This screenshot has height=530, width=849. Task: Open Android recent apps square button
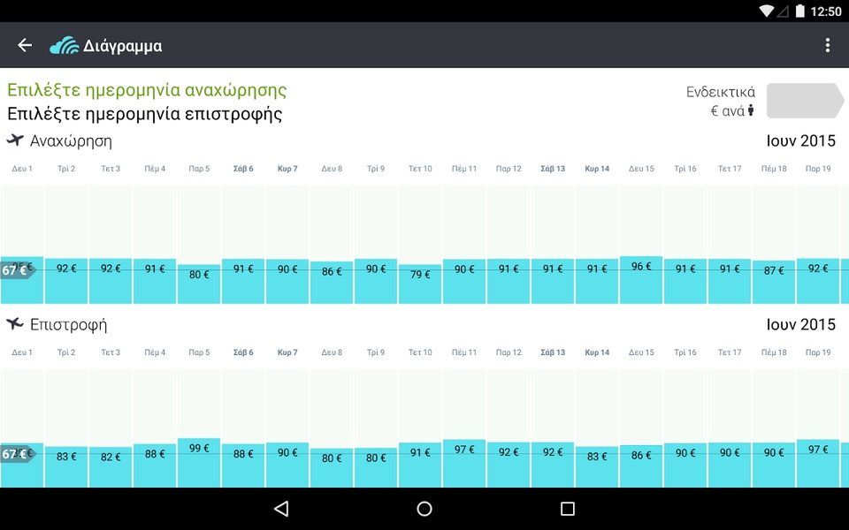(568, 509)
